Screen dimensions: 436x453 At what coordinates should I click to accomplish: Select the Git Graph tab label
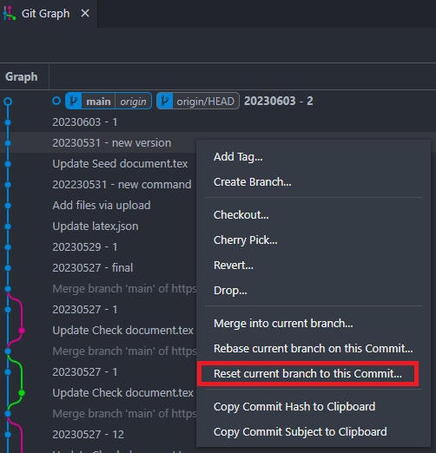tap(46, 14)
